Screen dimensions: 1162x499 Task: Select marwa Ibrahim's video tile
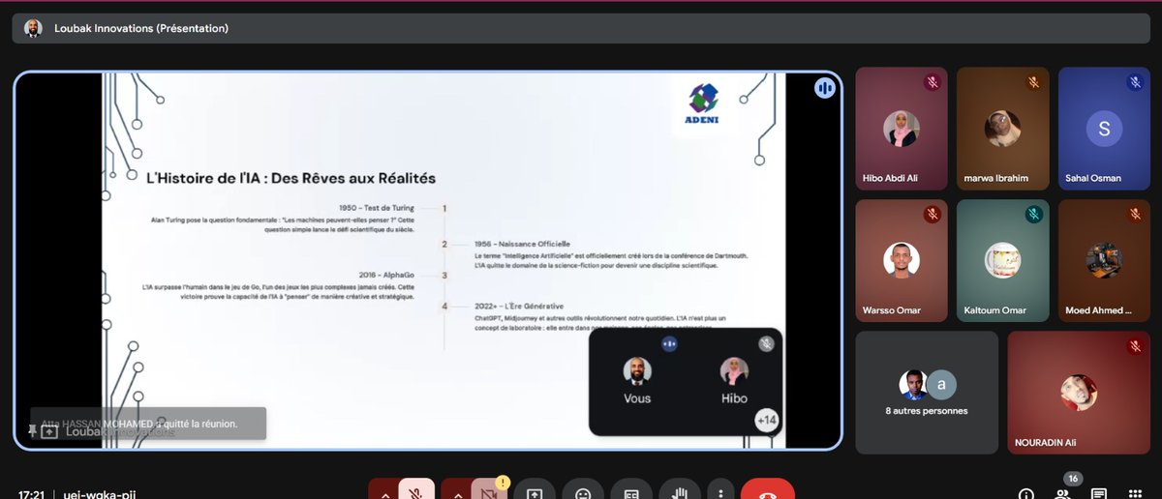click(1002, 129)
